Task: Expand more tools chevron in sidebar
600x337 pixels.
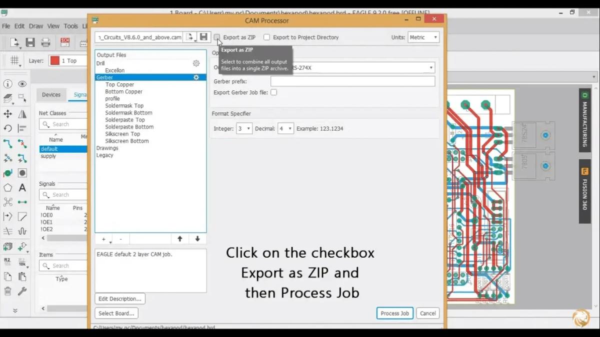Action: (15, 311)
